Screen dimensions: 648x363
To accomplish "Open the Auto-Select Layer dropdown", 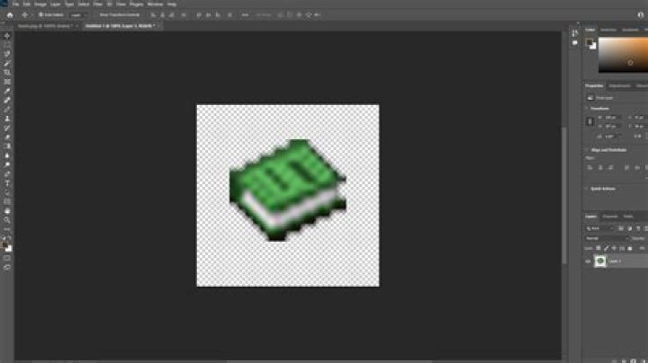I will pyautogui.click(x=78, y=15).
